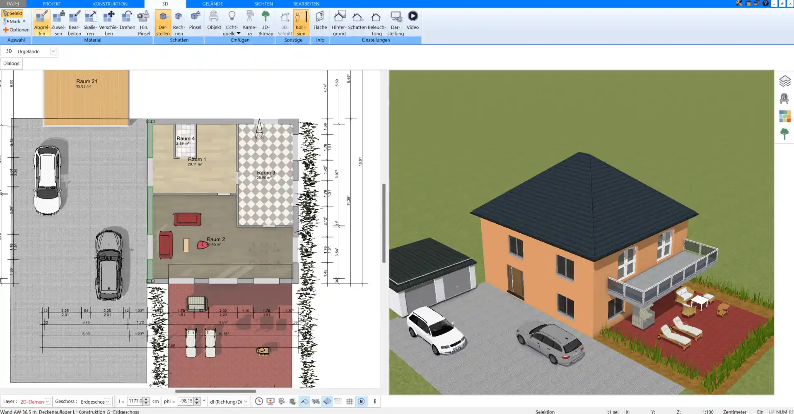The width and height of the screenshot is (794, 414).
Task: Open Darstellung settings
Action: [x=396, y=23]
